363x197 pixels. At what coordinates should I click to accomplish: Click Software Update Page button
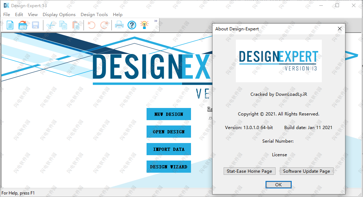(306, 171)
